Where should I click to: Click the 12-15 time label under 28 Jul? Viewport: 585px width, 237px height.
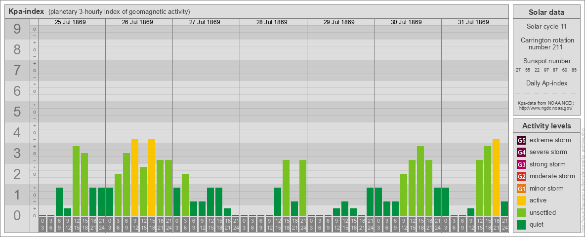click(x=278, y=225)
